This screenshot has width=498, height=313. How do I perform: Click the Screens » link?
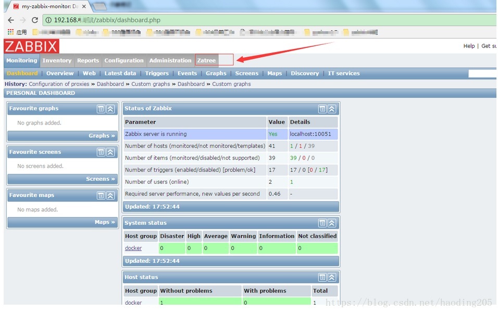[101, 179]
